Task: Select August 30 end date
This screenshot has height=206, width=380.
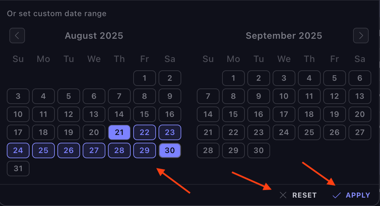Action: point(170,150)
